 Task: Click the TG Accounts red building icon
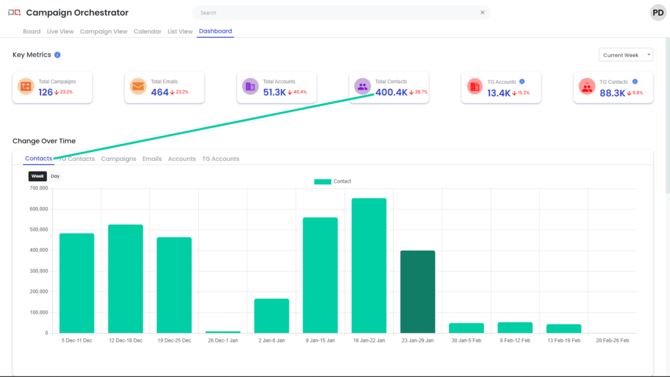[x=474, y=86]
